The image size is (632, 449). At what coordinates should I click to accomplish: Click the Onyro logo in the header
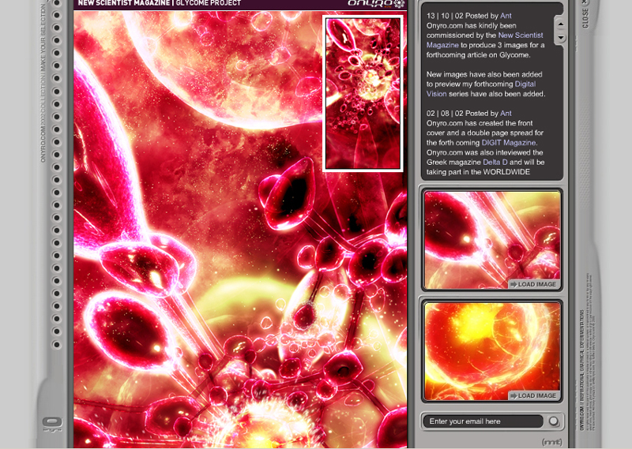[x=376, y=4]
